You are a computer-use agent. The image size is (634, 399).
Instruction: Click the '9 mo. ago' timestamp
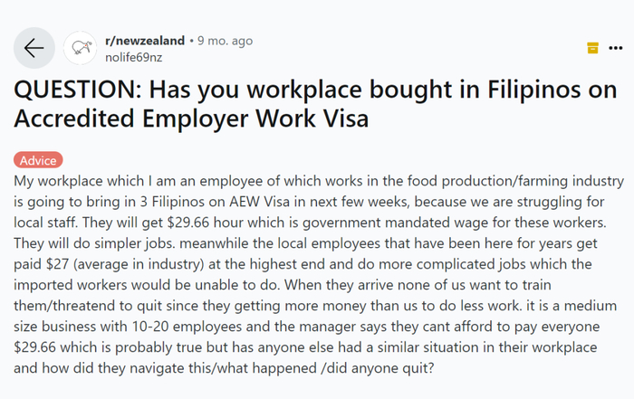tap(225, 41)
